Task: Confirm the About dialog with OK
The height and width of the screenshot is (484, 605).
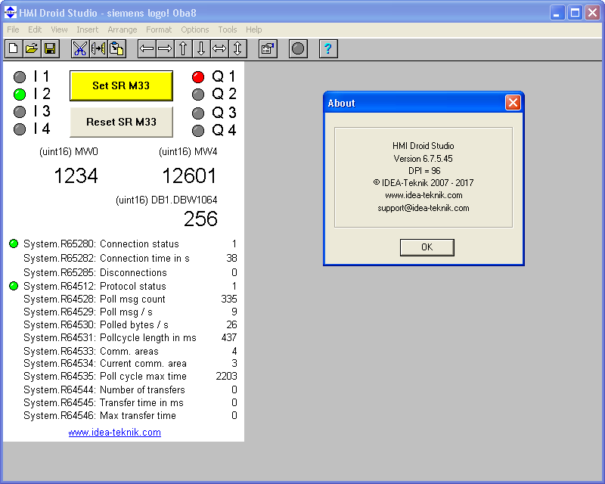Action: (427, 247)
